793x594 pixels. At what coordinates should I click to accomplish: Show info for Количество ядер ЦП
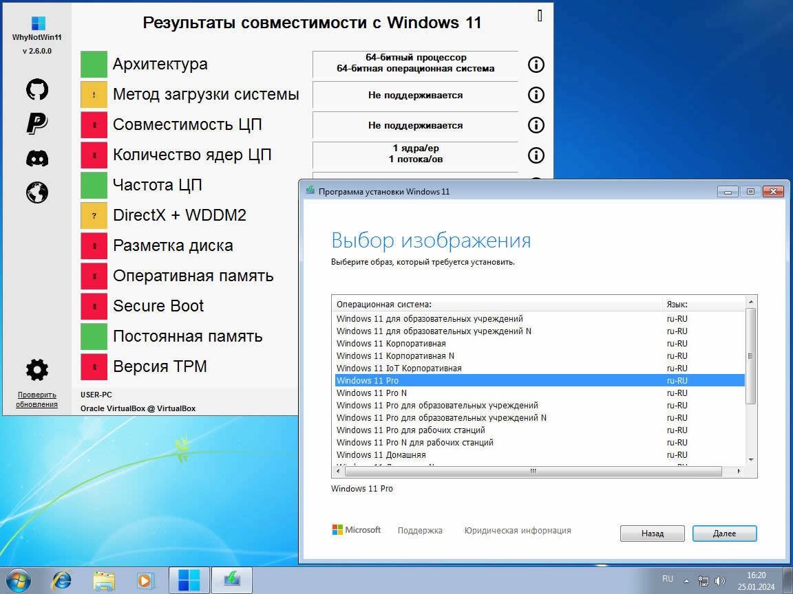[536, 155]
